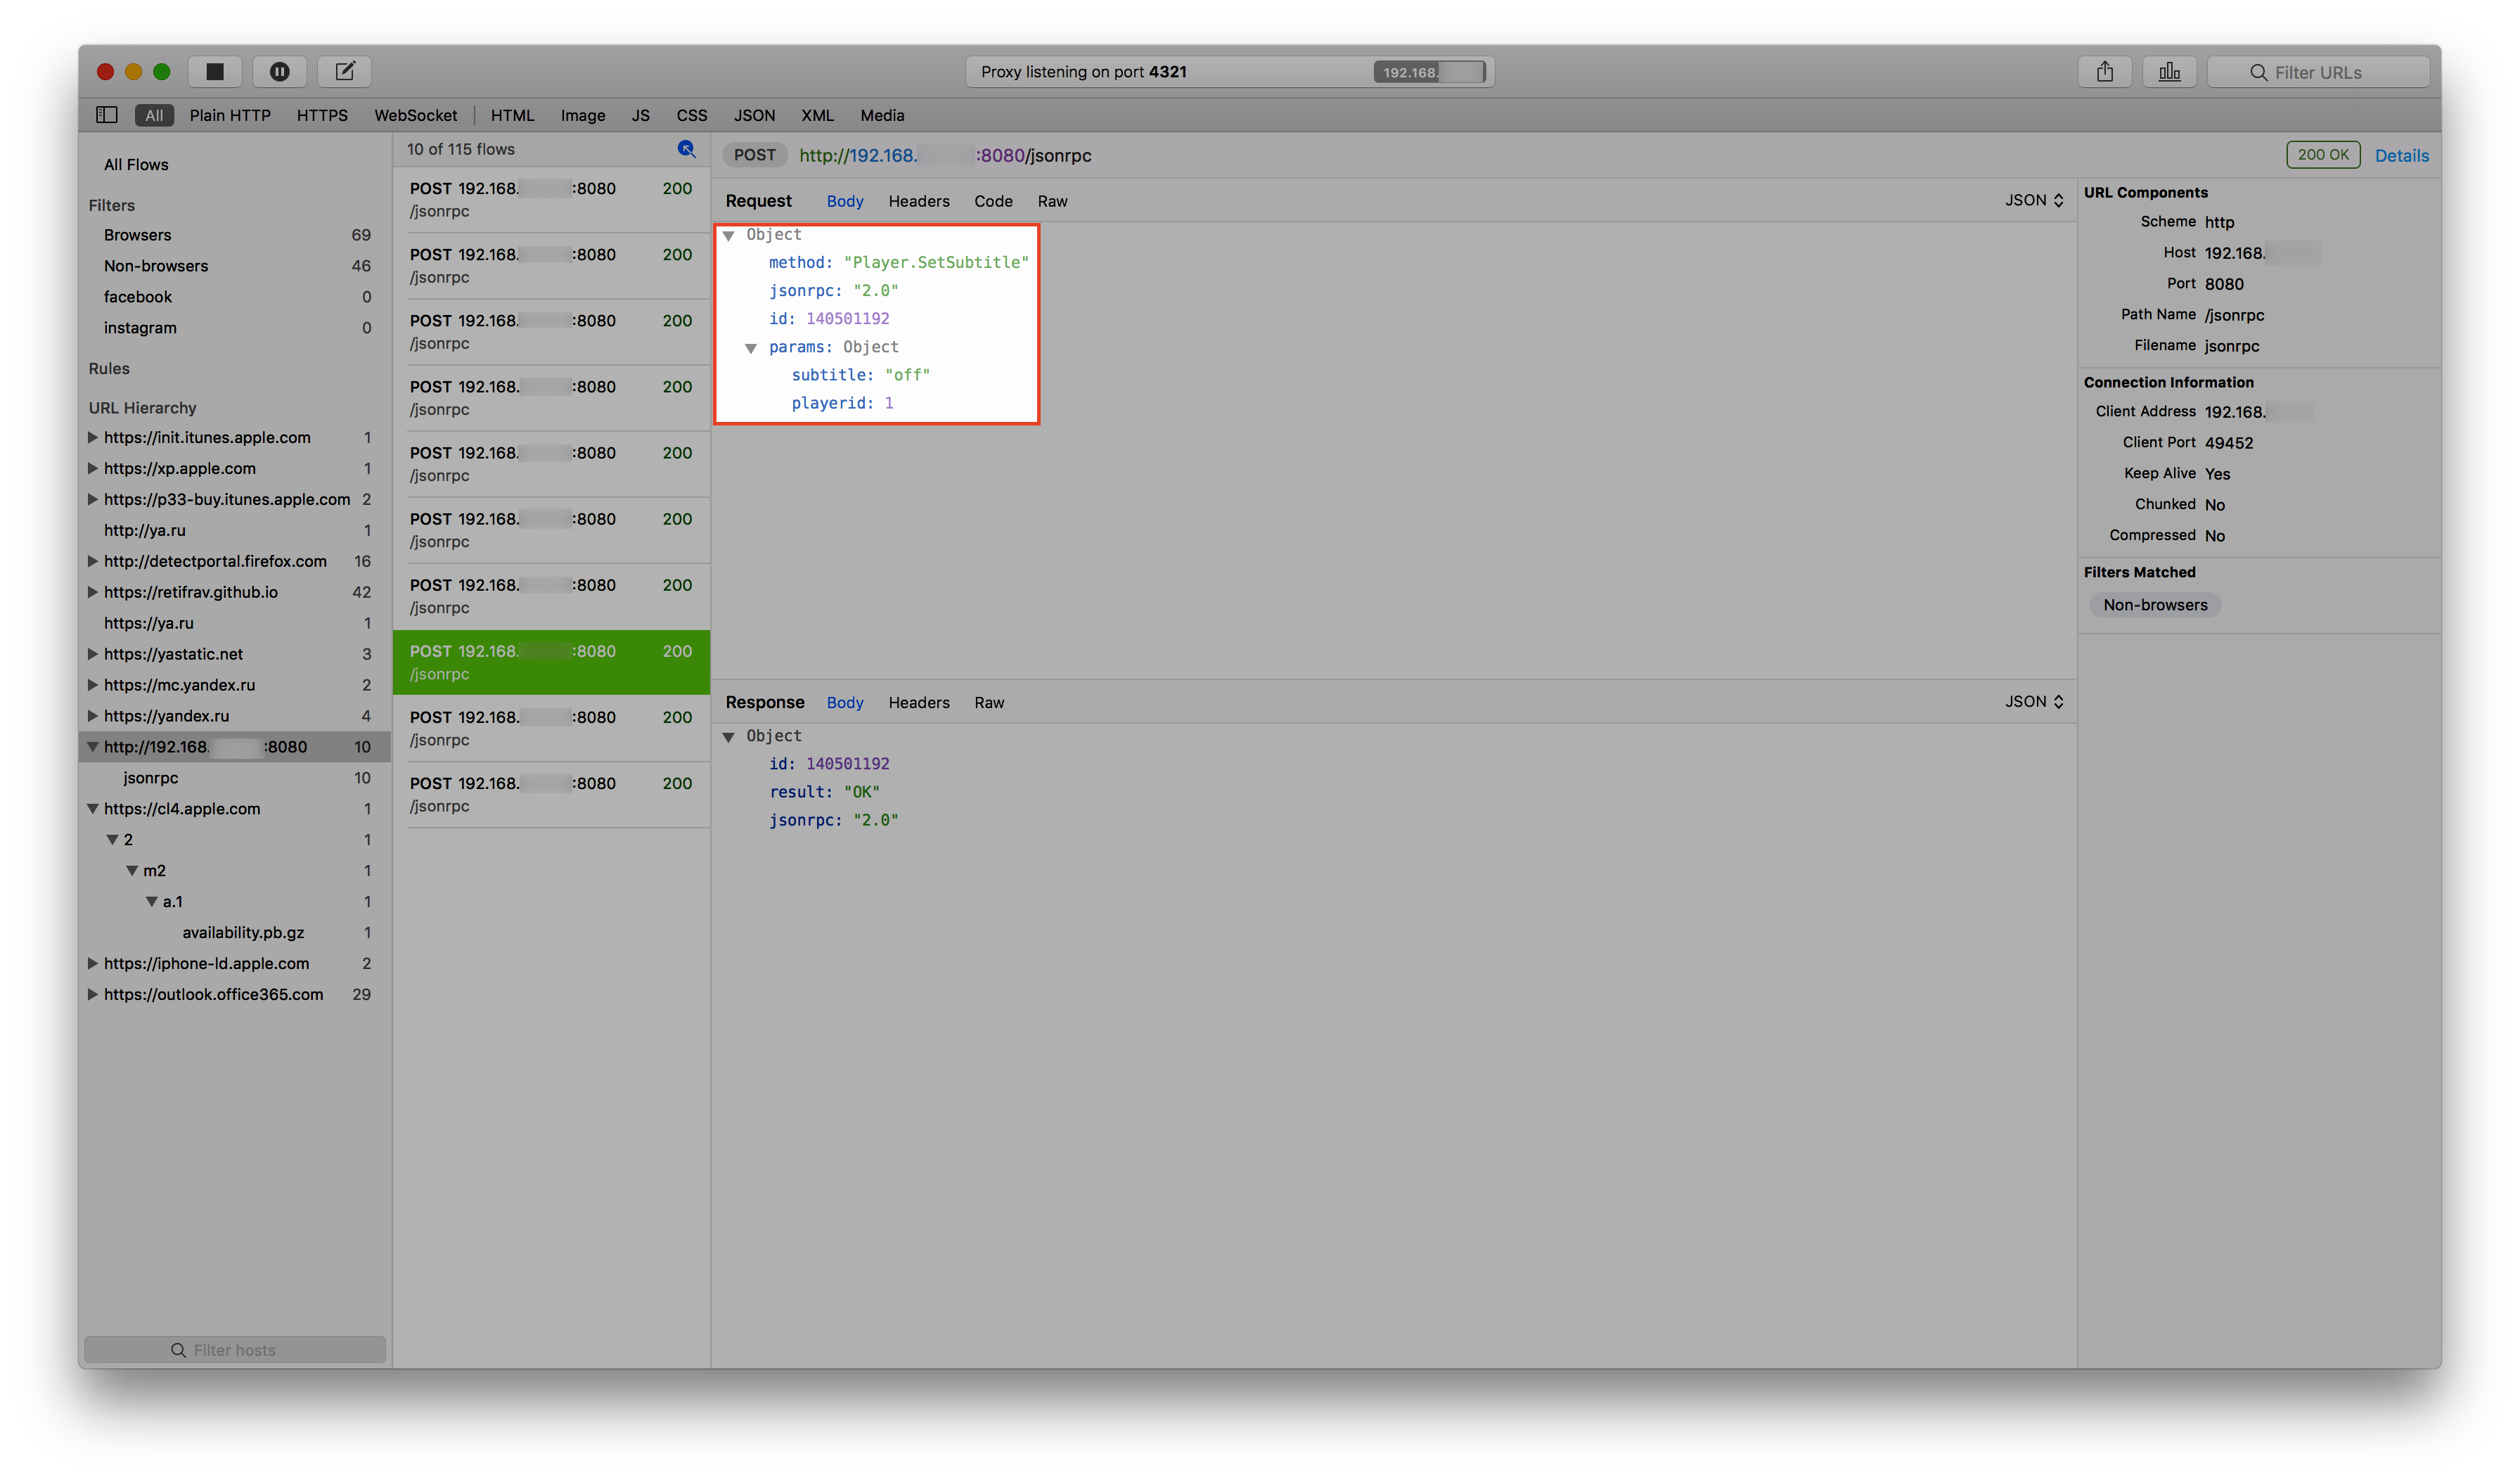Screen dimensions: 2520x1481
Task: Collapse the response root Object node
Action: 729,737
